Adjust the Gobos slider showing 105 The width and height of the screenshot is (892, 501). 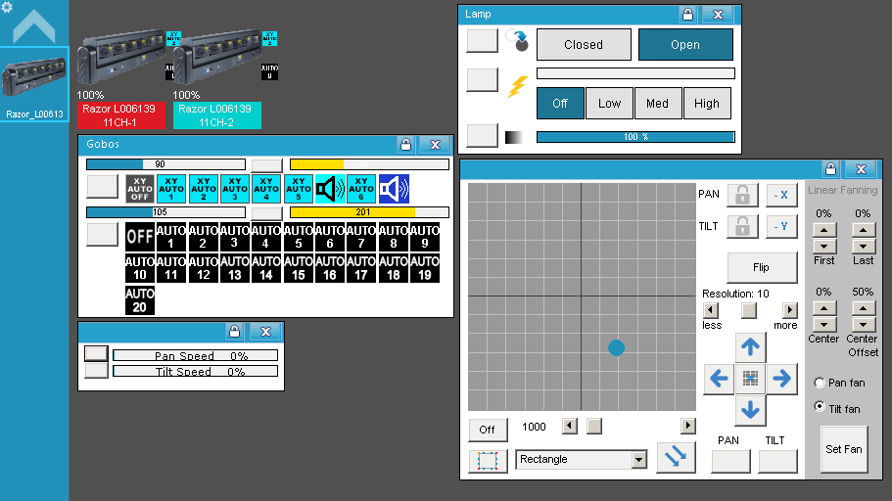pos(165,212)
